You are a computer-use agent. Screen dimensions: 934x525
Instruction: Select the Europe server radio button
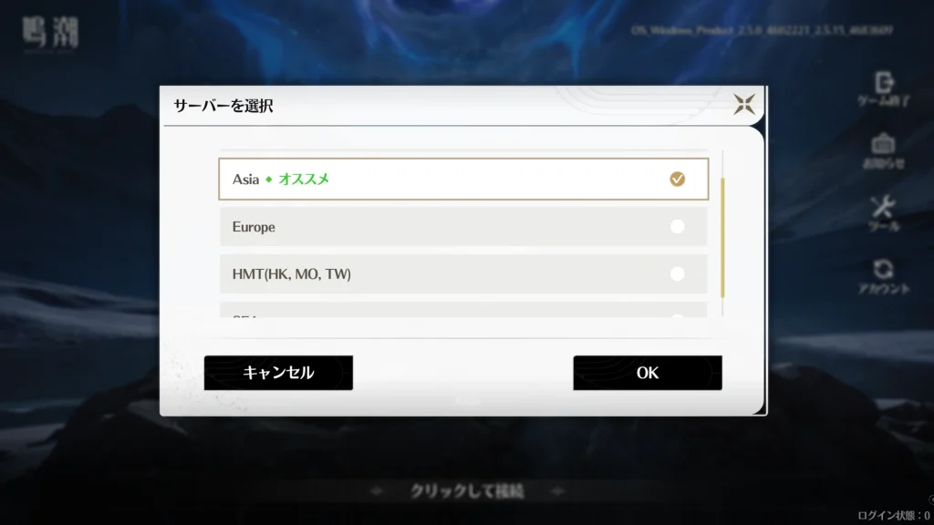678,226
